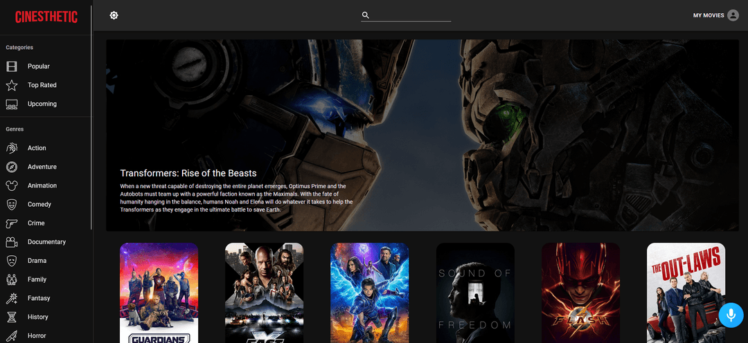Click the Upcoming category icon
This screenshot has width=748, height=343.
click(12, 104)
